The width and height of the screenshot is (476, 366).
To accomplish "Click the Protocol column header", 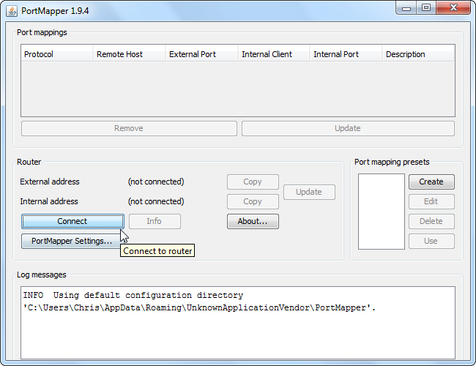I will (x=57, y=54).
